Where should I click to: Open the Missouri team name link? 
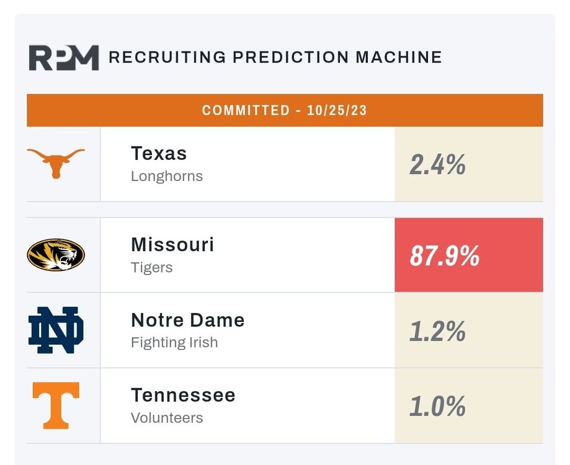[172, 244]
